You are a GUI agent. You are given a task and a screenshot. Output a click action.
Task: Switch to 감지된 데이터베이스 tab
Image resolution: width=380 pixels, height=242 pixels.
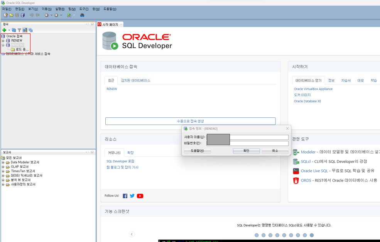[x=136, y=80]
